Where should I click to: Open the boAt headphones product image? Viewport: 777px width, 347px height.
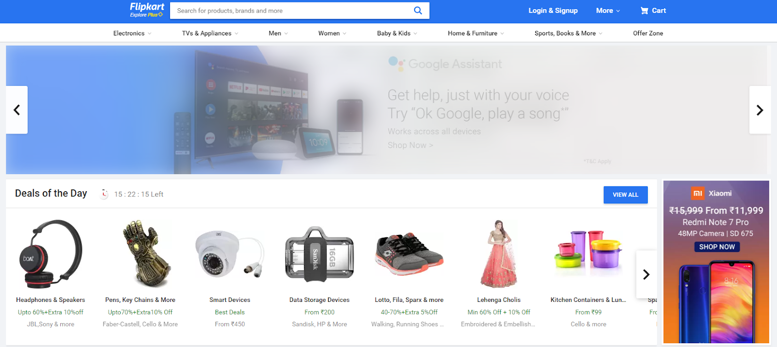pos(51,254)
